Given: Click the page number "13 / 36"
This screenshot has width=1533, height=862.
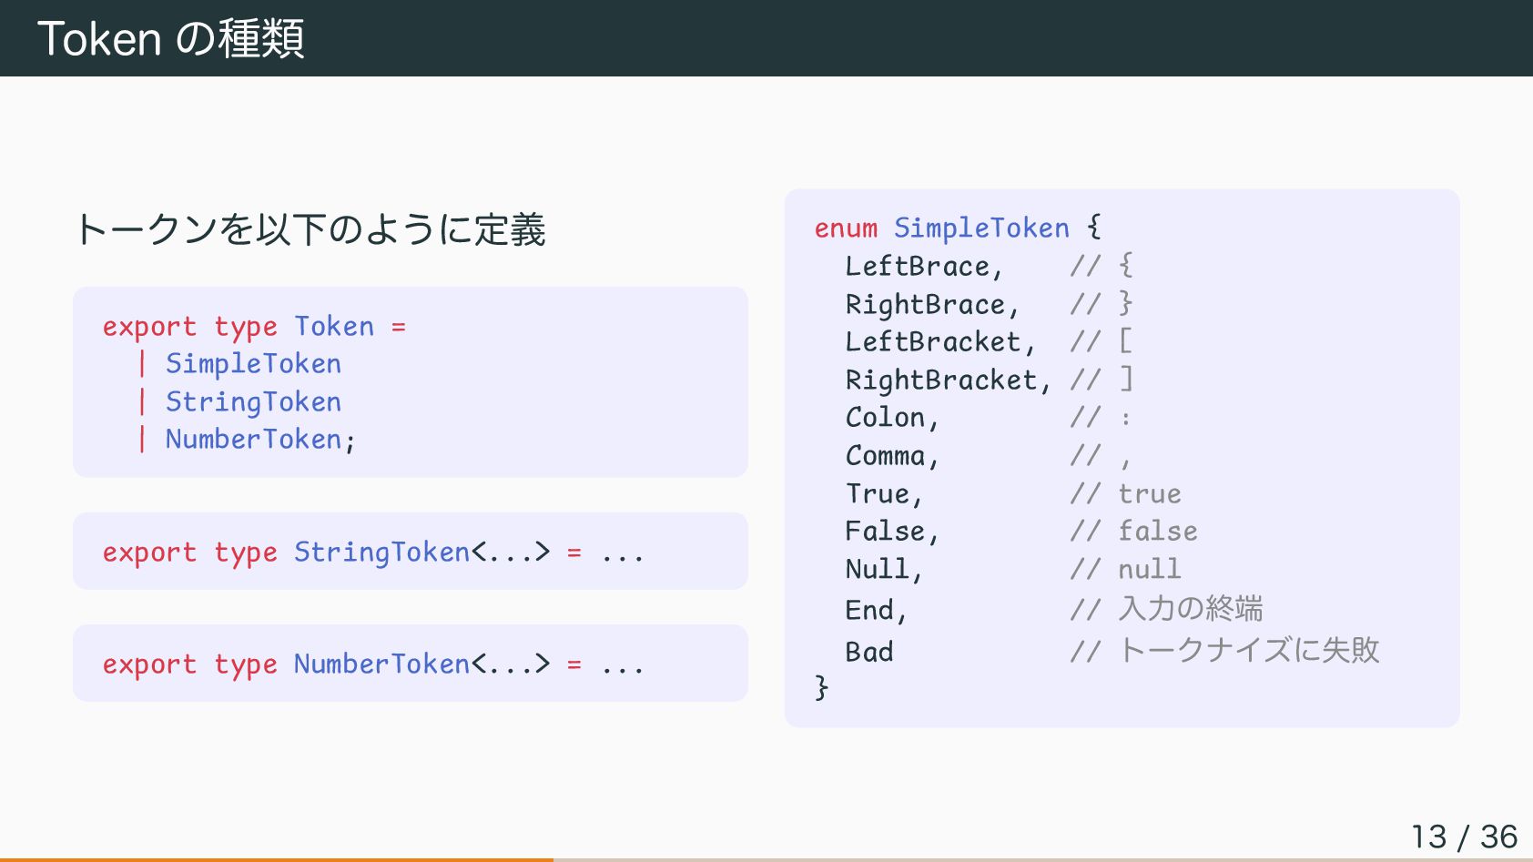Looking at the screenshot, I should click(x=1464, y=837).
